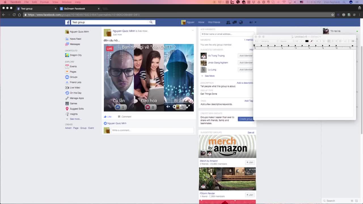363x204 pixels.
Task: Open the Window menu in the menu bar
Action: pyautogui.click(x=67, y=2)
